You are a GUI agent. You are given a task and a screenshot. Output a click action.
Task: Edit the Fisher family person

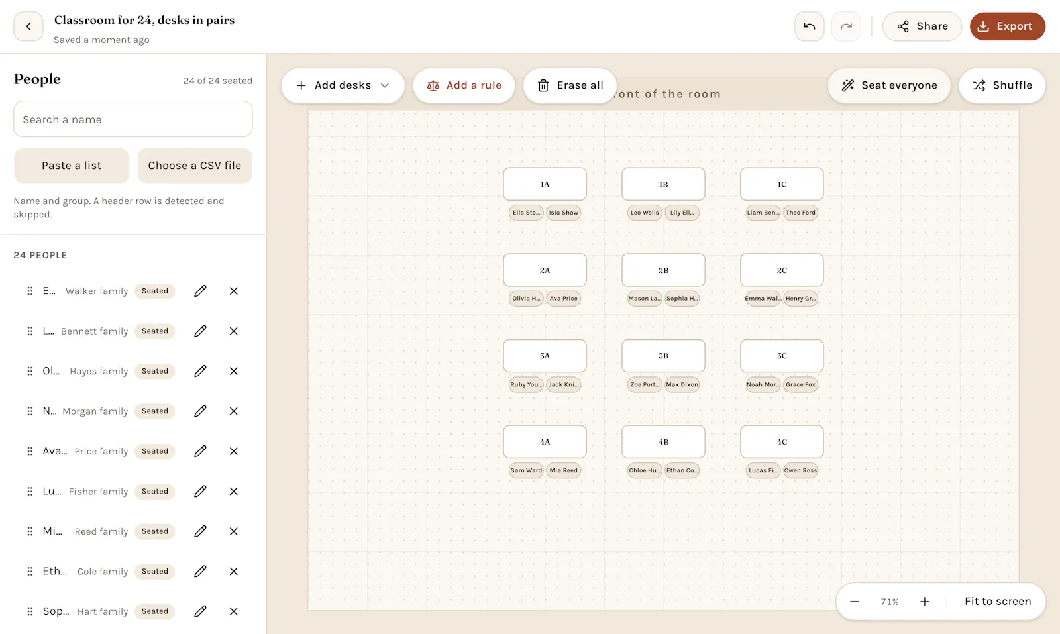click(200, 492)
